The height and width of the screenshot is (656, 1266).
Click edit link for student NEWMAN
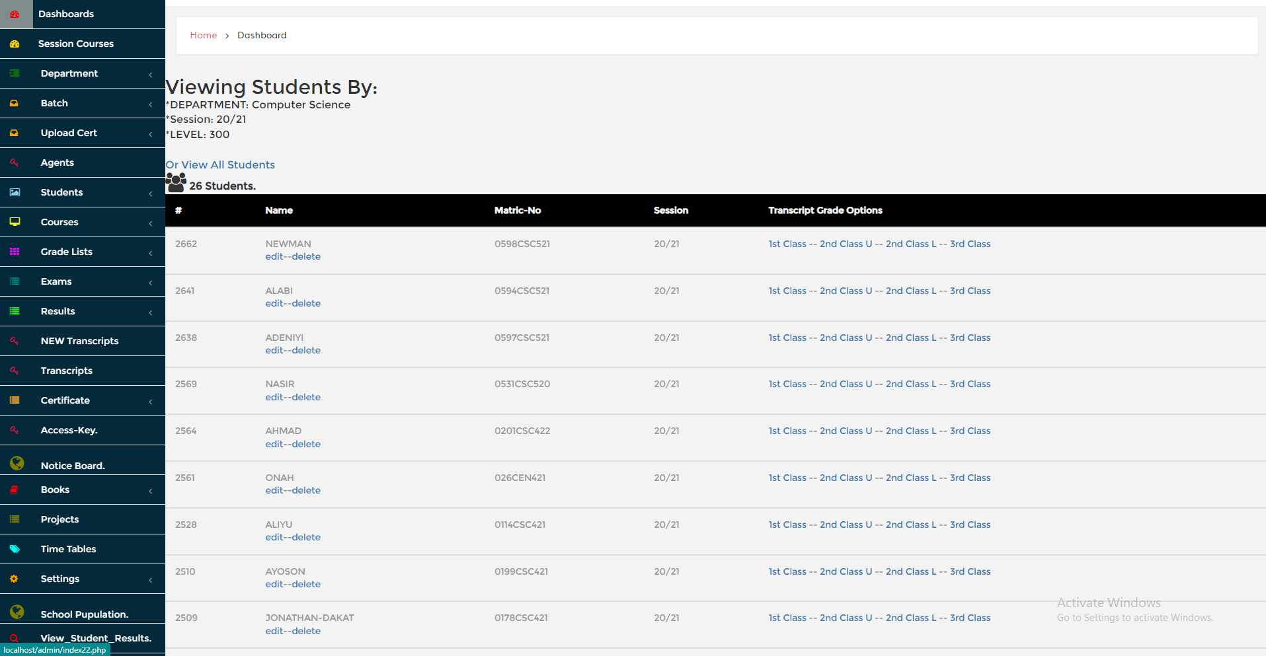coord(274,256)
